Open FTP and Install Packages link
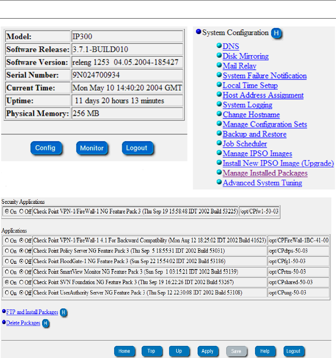 [x=32, y=312]
